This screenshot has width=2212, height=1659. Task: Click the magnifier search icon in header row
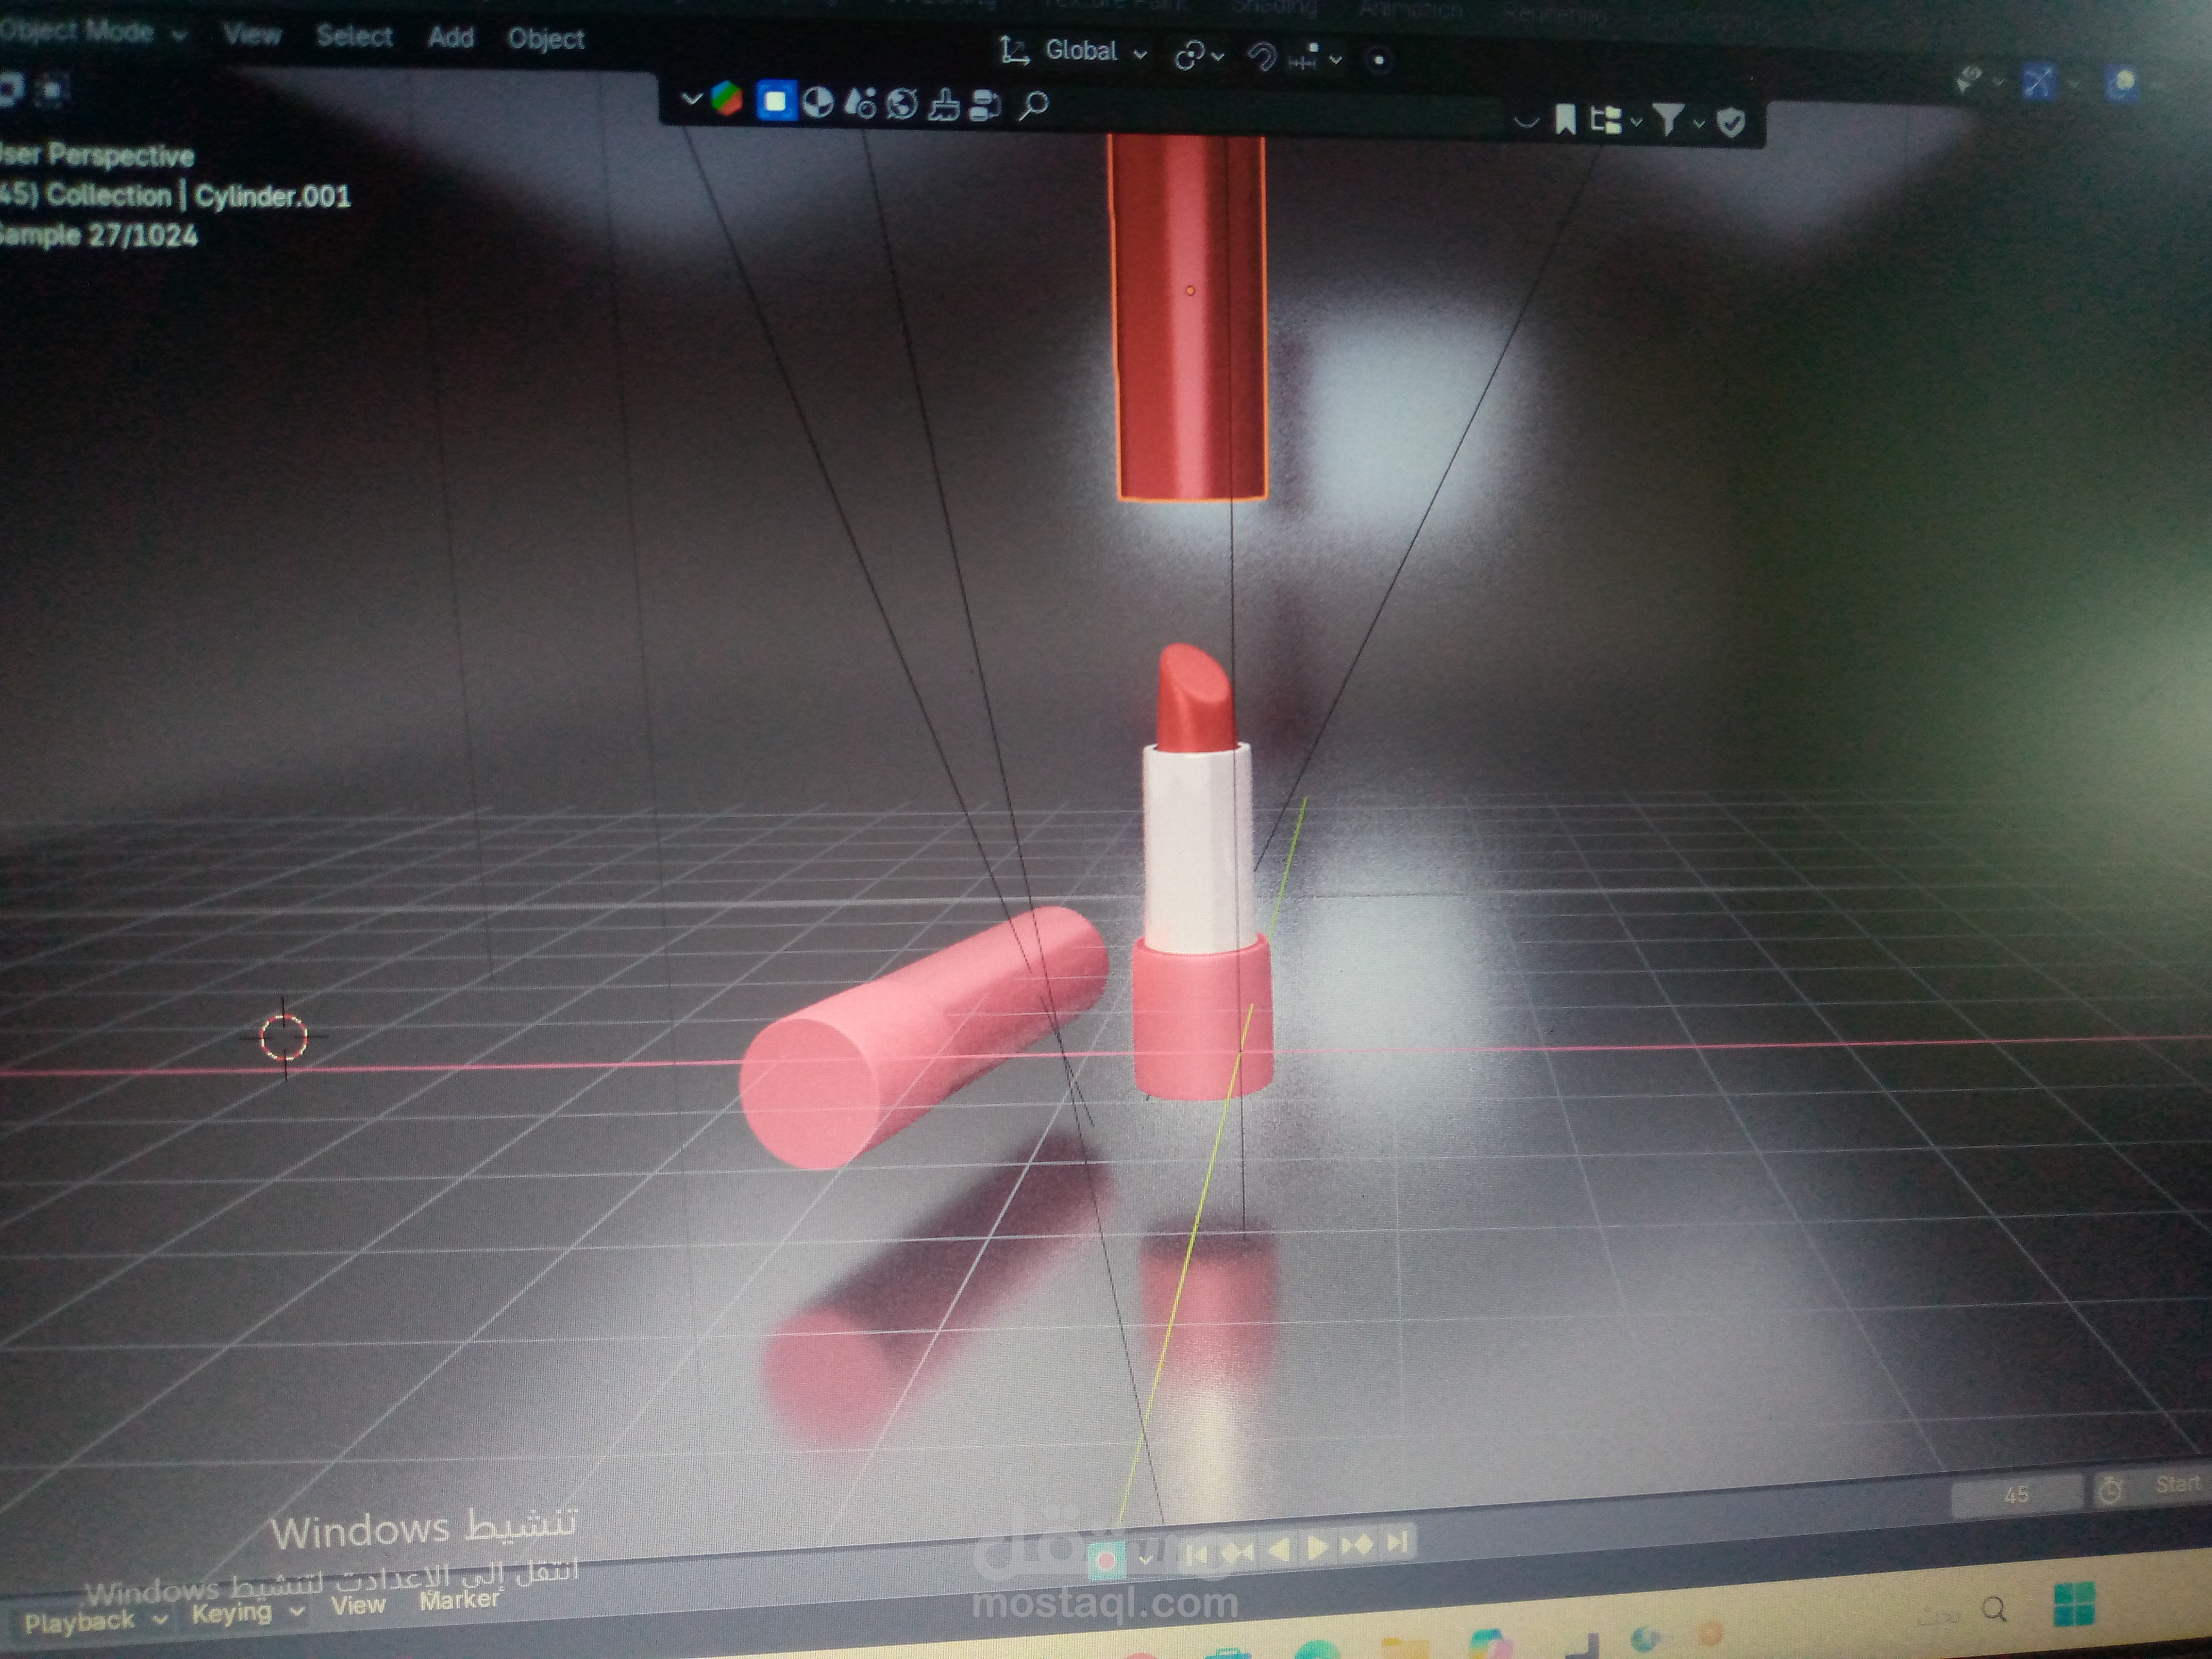[1034, 105]
